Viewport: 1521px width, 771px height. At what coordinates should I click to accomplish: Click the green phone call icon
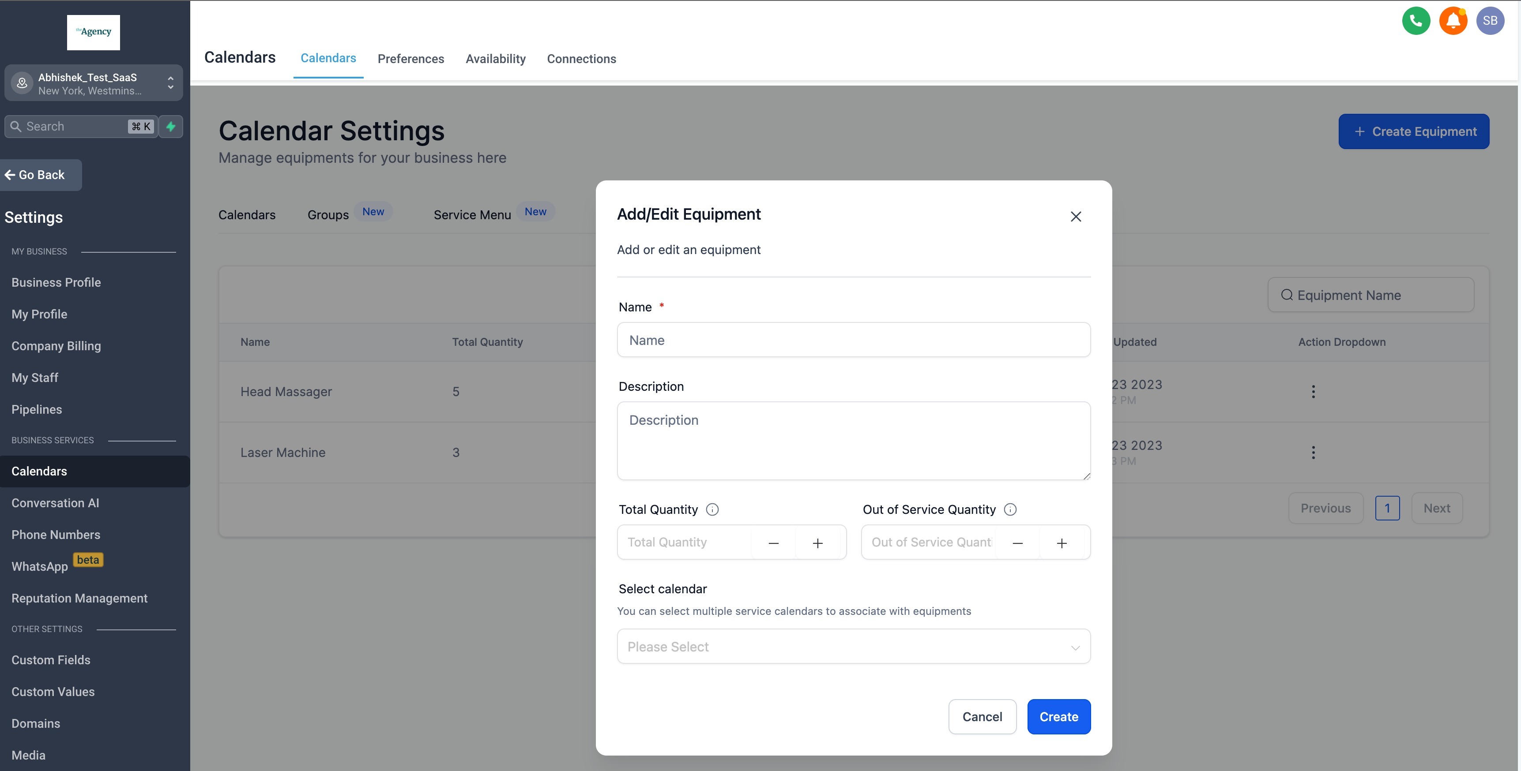click(x=1416, y=21)
